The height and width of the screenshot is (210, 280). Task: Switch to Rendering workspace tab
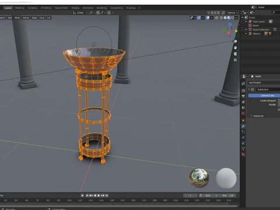[x=101, y=8]
